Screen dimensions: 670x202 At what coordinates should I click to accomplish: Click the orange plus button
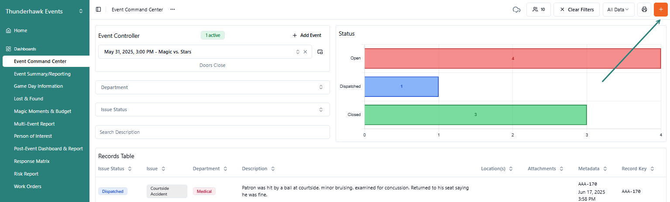click(661, 10)
